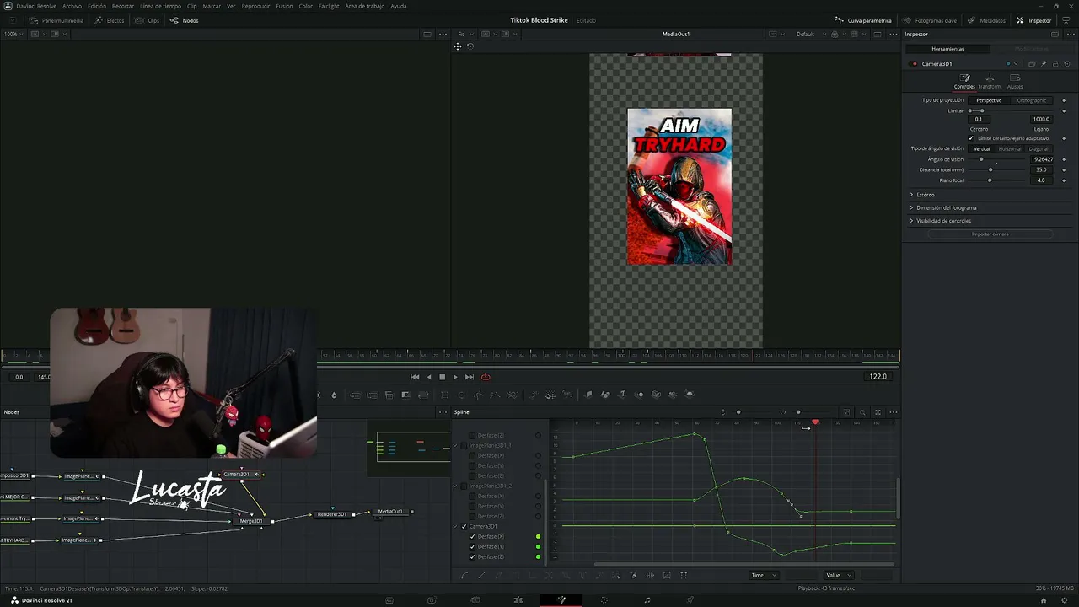Viewport: 1079px width, 607px height.
Task: Open Ayuda menu
Action: (399, 6)
